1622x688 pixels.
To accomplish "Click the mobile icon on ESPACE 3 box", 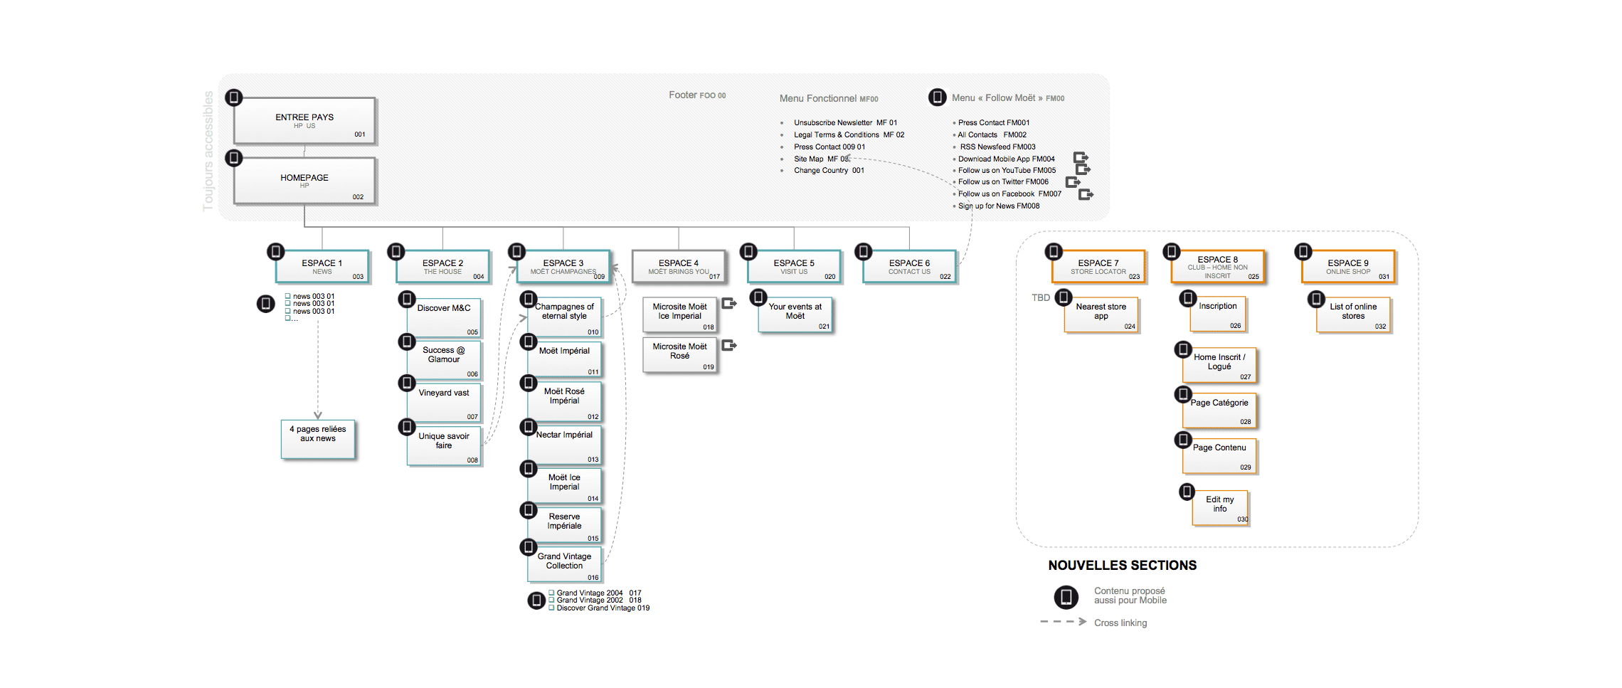I will pos(517,252).
